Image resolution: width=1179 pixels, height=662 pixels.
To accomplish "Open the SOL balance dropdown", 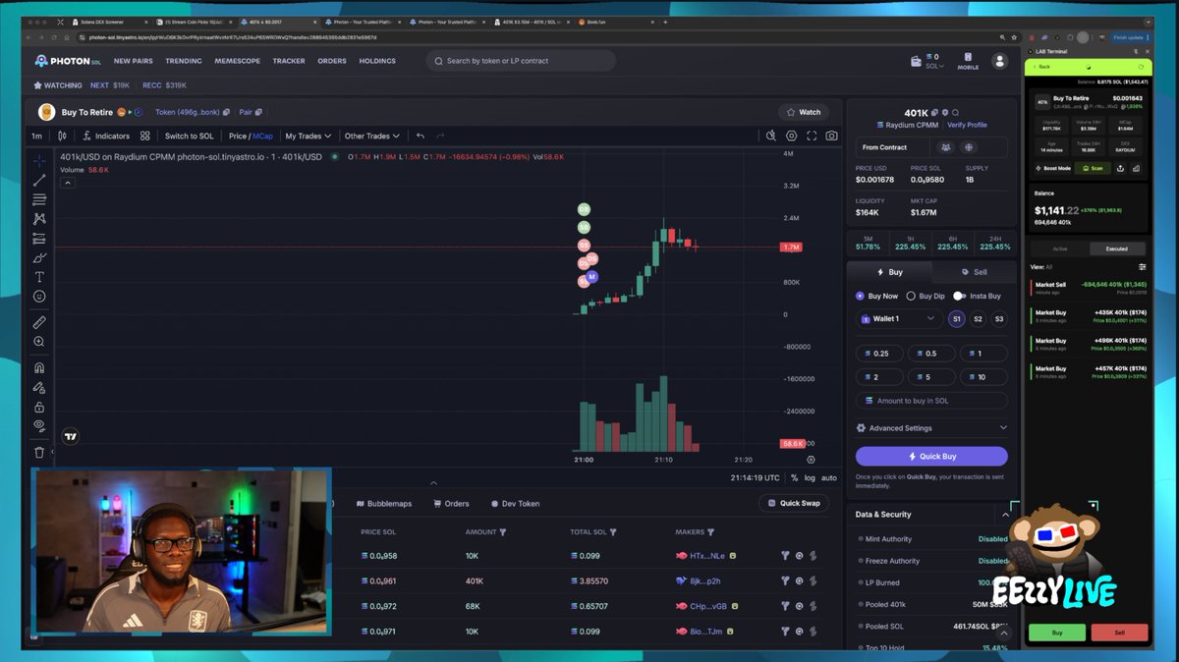I will tap(934, 66).
